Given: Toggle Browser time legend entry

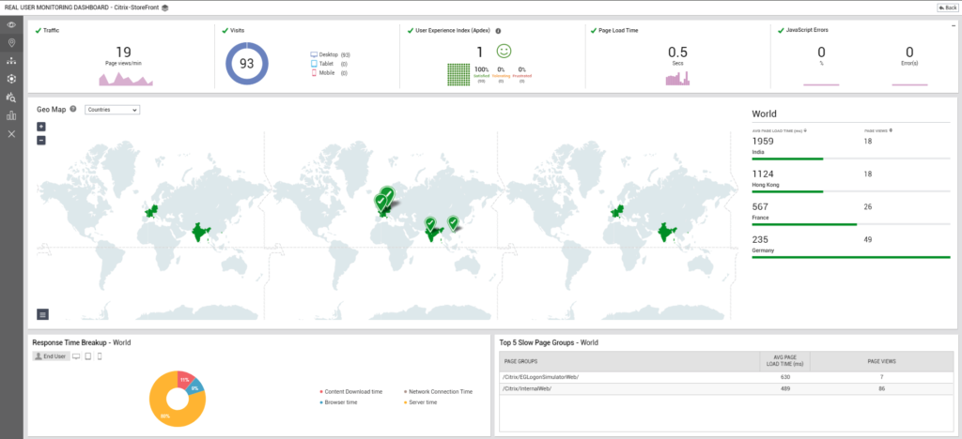Looking at the screenshot, I should [337, 402].
